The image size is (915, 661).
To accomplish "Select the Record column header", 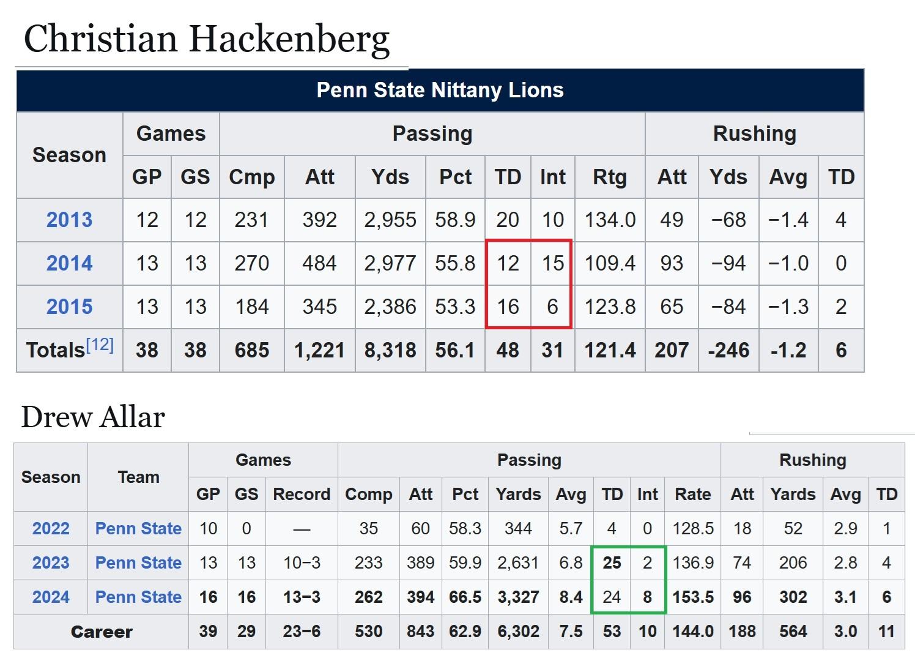I will [x=301, y=494].
